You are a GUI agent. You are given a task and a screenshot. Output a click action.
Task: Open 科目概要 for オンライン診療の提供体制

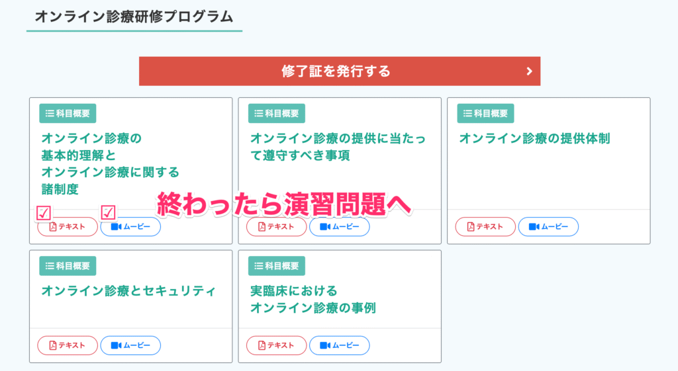485,113
